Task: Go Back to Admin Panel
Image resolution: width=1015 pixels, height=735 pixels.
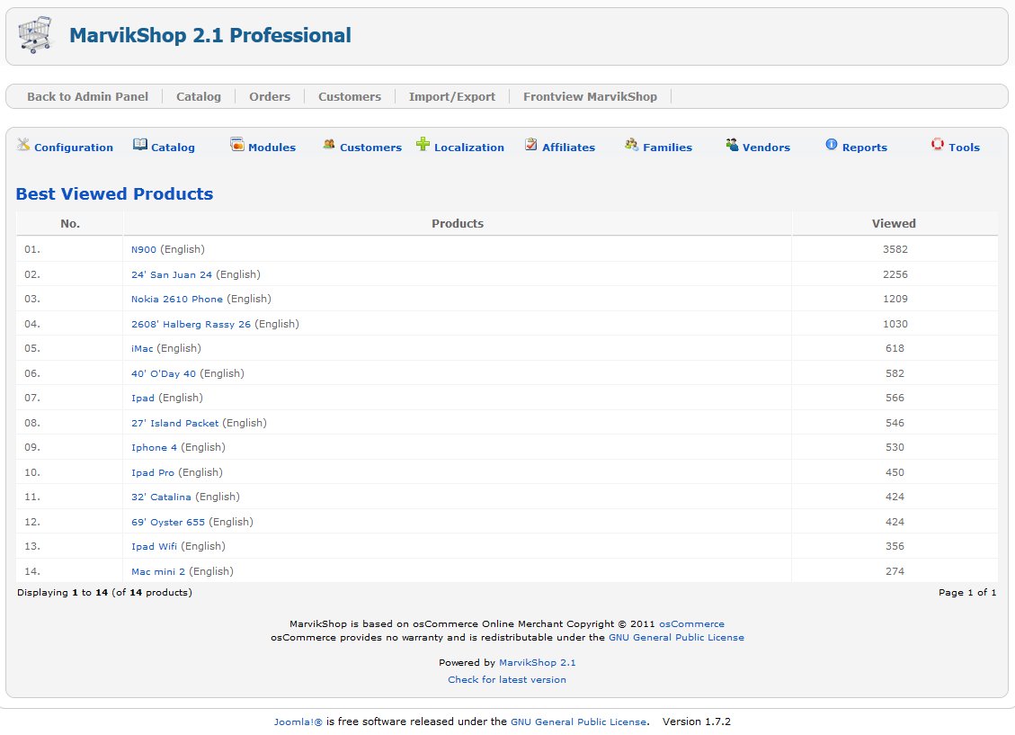Action: (x=87, y=96)
